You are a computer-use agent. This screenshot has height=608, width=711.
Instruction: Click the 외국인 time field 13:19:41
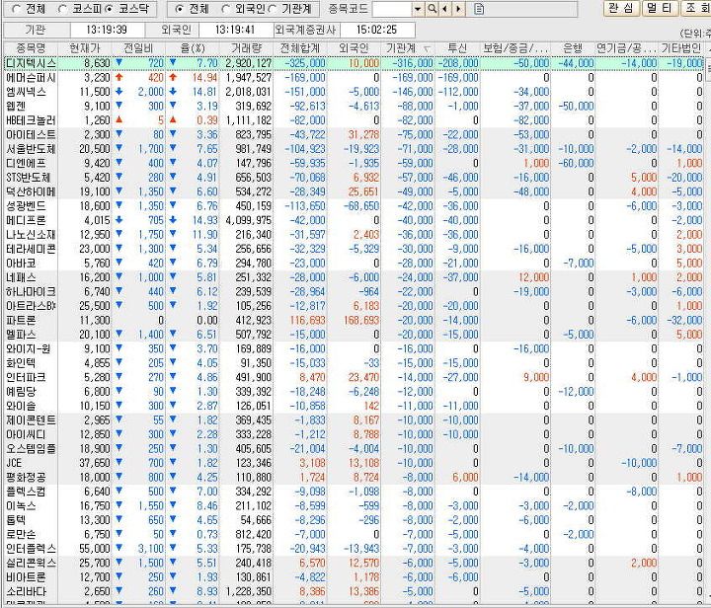[235, 30]
